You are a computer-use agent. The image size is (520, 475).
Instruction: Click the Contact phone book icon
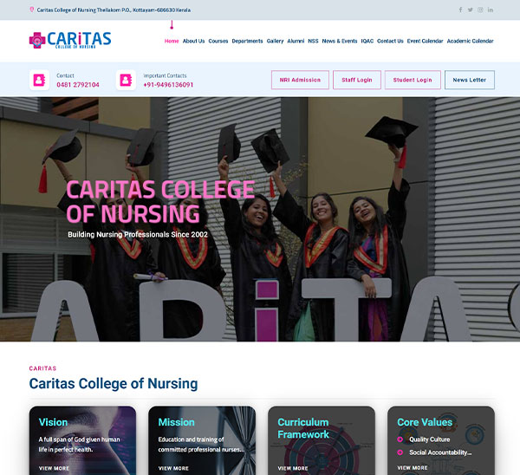click(39, 80)
